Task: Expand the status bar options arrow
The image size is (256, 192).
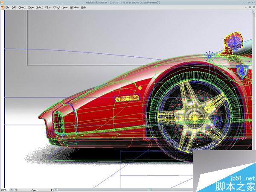Action: click(52, 190)
